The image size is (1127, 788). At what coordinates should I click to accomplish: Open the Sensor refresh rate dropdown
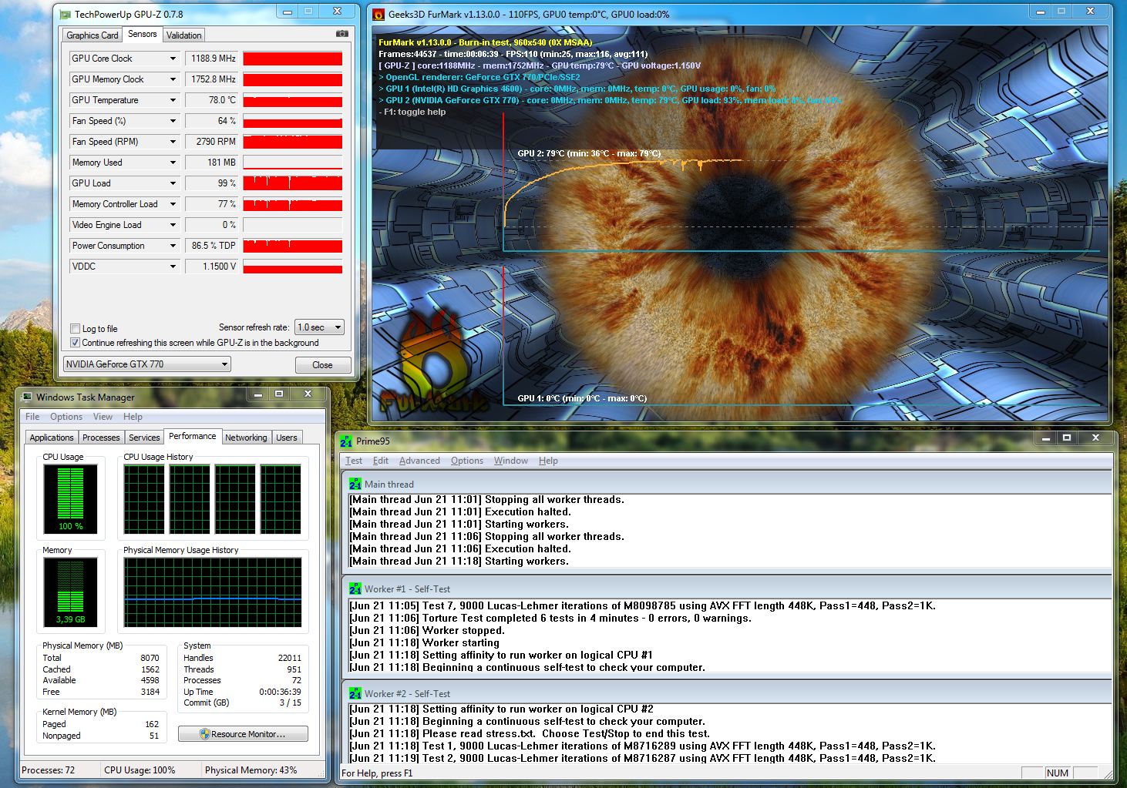320,327
